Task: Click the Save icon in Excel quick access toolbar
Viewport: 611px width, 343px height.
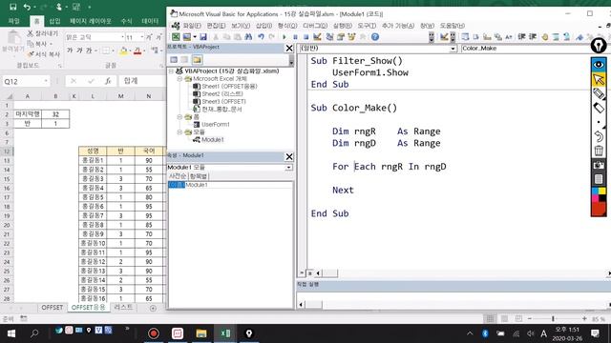Action: 12,7
